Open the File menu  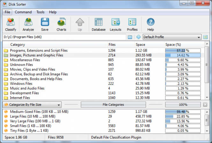(x=7, y=12)
